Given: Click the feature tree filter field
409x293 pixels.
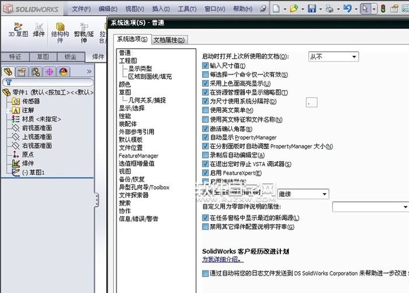Looking at the screenshot, I should coord(48,82).
